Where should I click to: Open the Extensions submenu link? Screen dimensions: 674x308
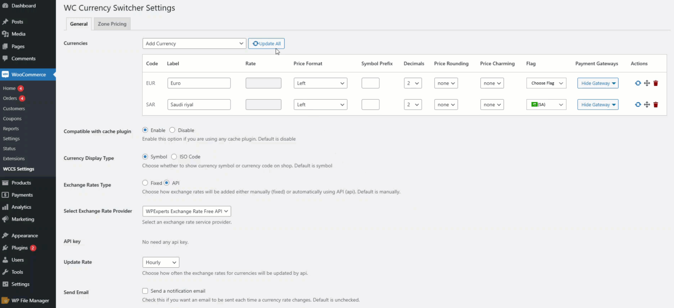(14, 159)
